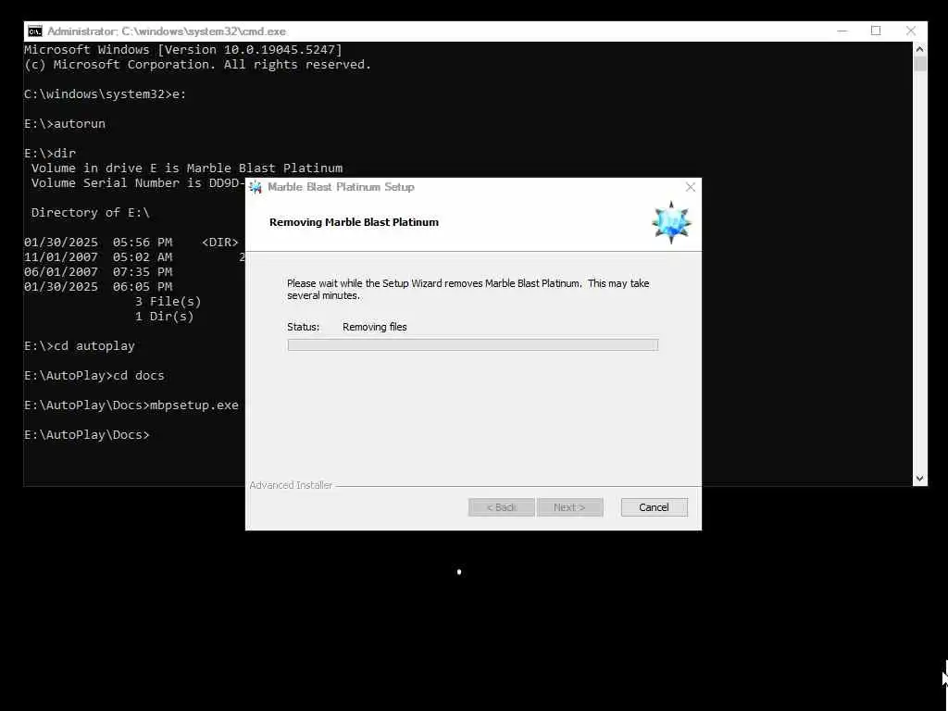The image size is (948, 711).
Task: Click '(c) Microsoft Corporation. All rights reserved.'
Action: (198, 64)
